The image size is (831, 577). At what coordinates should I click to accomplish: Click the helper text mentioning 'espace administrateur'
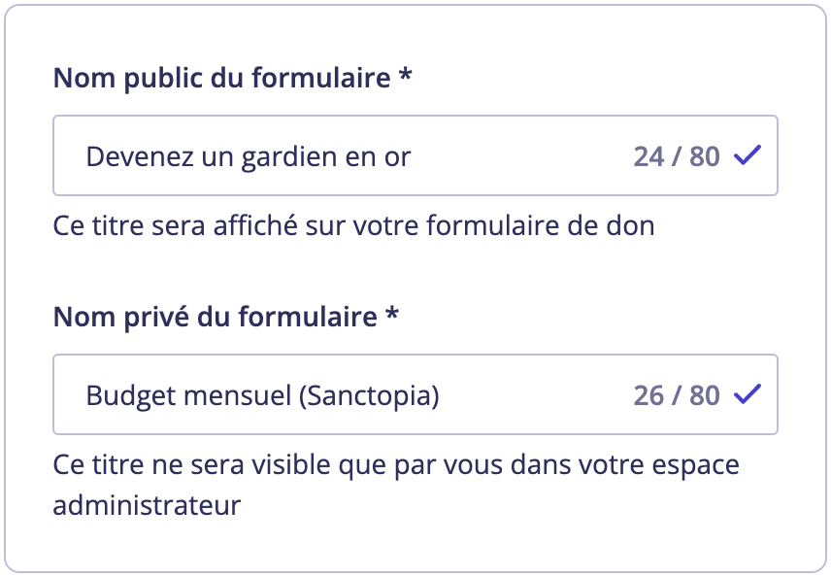point(398,463)
